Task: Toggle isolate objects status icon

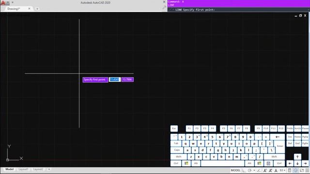Action: pyautogui.click(x=295, y=171)
